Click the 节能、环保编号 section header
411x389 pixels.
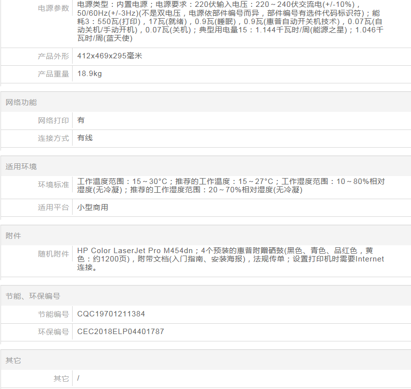(33, 296)
